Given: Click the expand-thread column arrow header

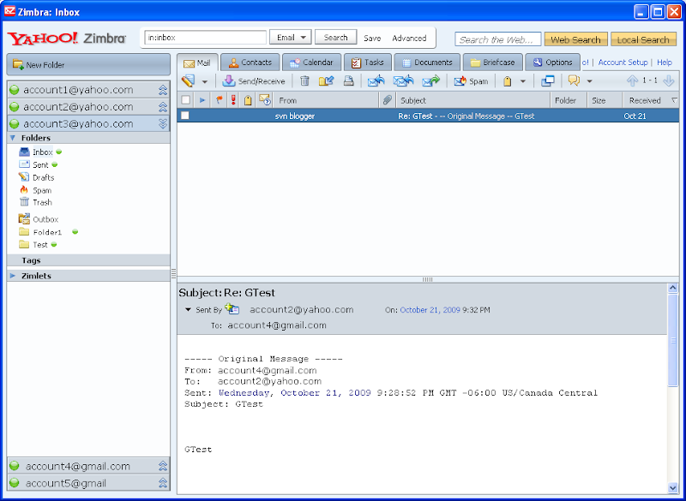Looking at the screenshot, I should [202, 100].
